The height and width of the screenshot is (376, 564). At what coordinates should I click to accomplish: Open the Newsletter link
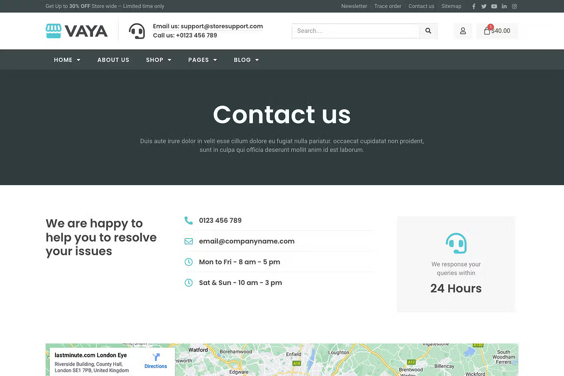click(x=354, y=6)
